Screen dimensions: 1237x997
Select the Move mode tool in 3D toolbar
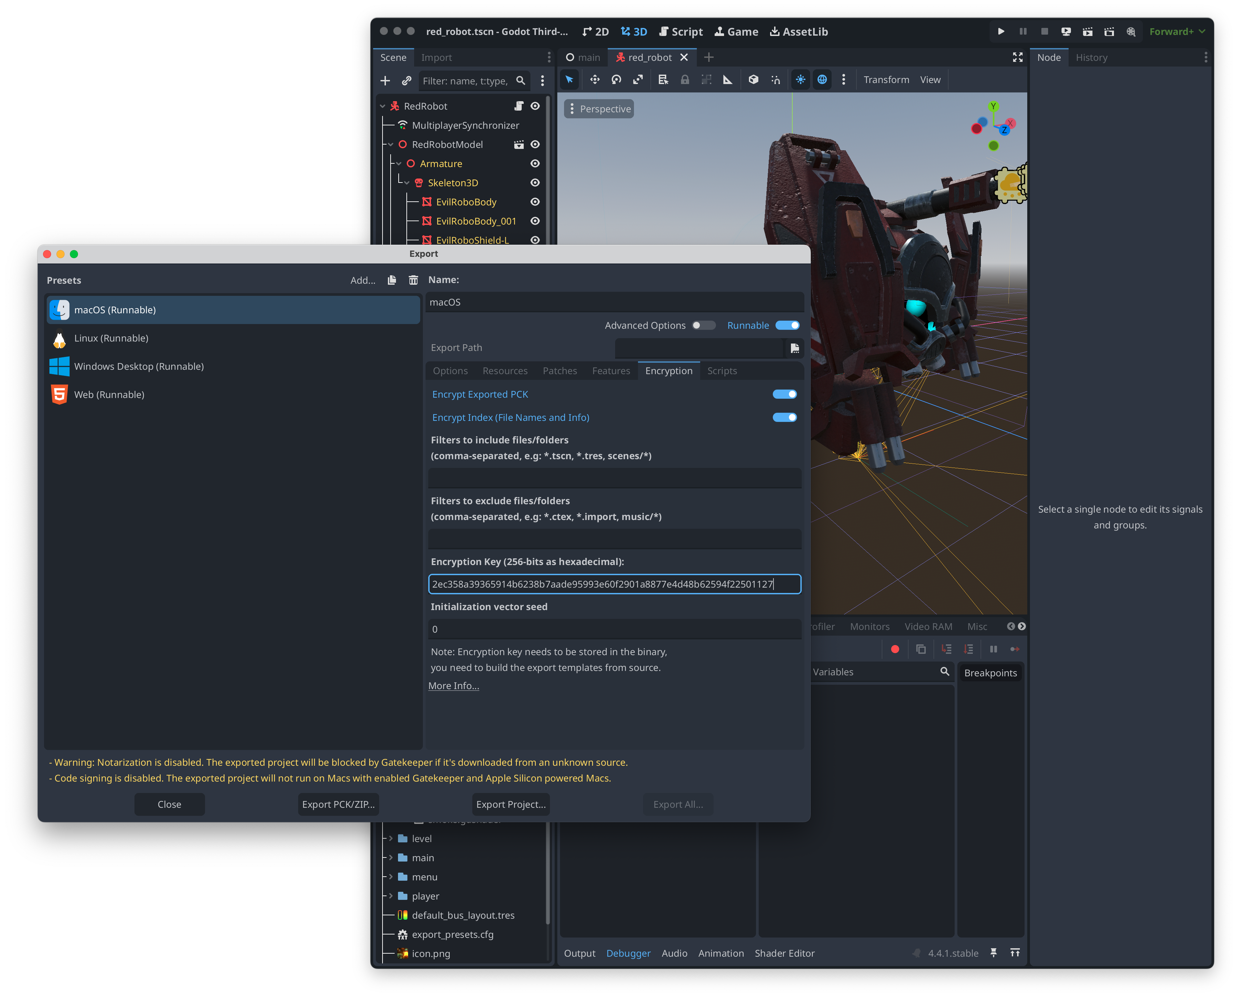(594, 80)
